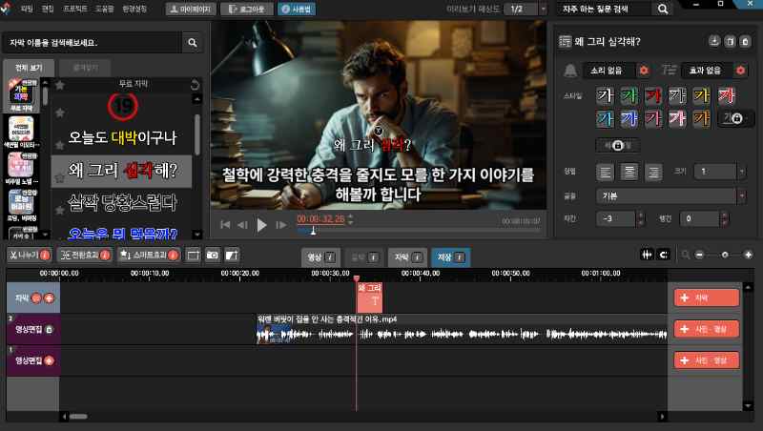
Task: Select the '오늘도 대박이구나' subtitle template
Action: pos(122,137)
